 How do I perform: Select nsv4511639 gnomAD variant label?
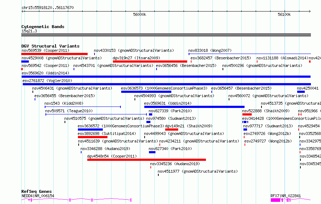(118, 141)
